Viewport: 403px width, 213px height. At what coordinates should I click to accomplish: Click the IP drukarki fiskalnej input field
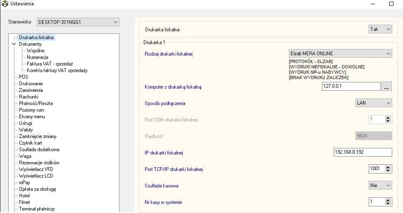click(x=362, y=152)
